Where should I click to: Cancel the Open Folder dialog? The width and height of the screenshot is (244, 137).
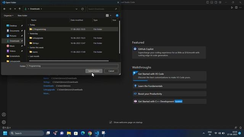pos(111,71)
